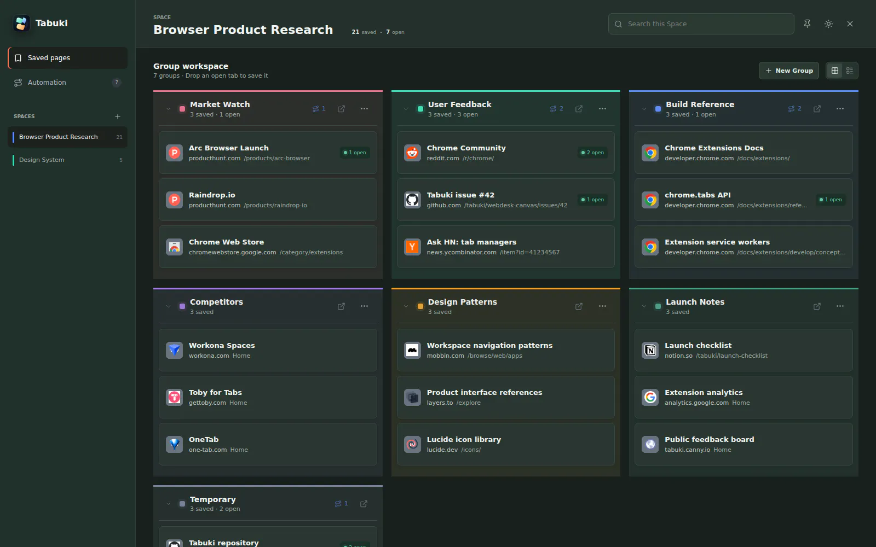
Task: View the User Feedback automation rules badge
Action: click(557, 109)
